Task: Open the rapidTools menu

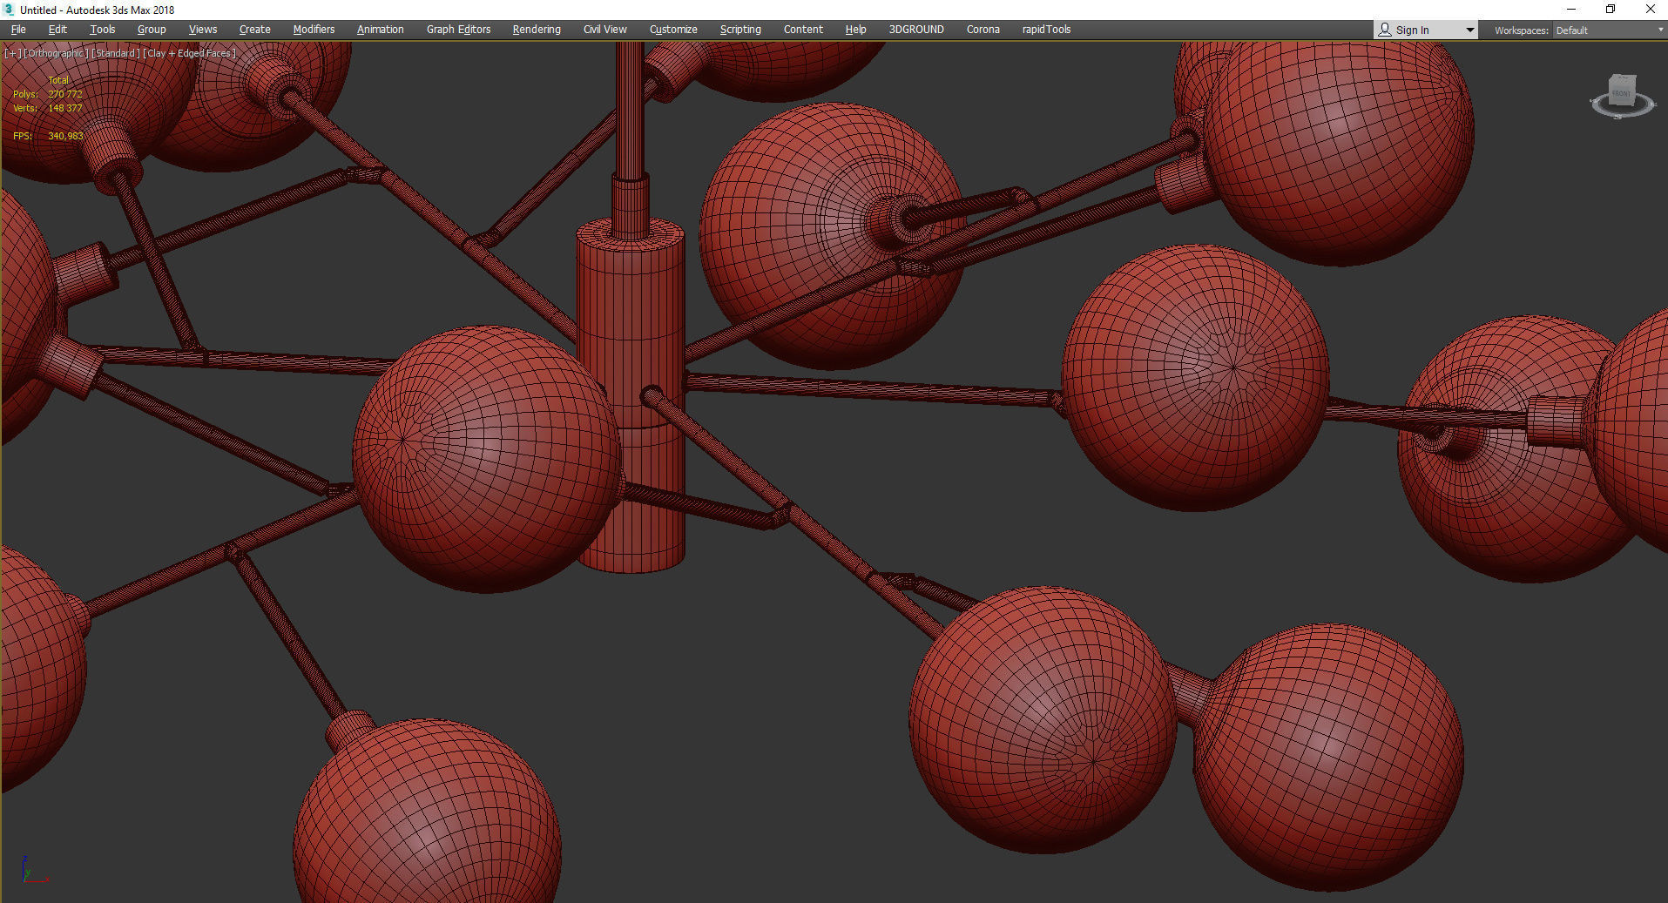Action: coord(1046,30)
